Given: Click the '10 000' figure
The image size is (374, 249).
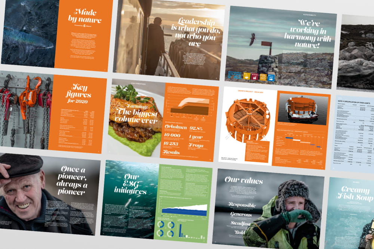Looking at the screenshot, I should [x=172, y=135].
